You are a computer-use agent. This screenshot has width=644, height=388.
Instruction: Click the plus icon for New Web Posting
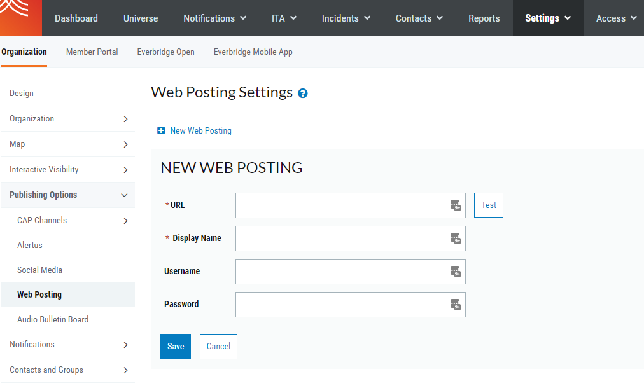point(160,130)
